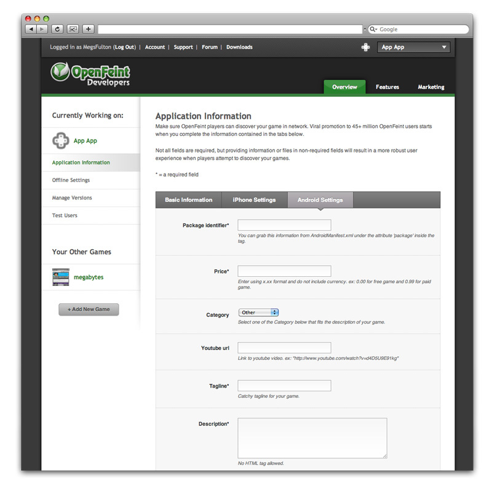
Task: Open the megabytes game thumbnail
Action: 60,277
